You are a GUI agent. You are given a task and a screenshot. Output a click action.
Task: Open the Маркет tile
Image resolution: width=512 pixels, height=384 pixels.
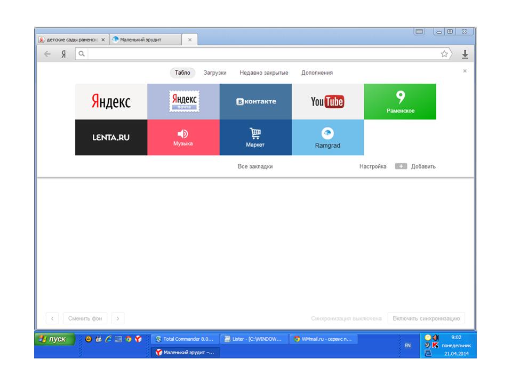point(255,137)
